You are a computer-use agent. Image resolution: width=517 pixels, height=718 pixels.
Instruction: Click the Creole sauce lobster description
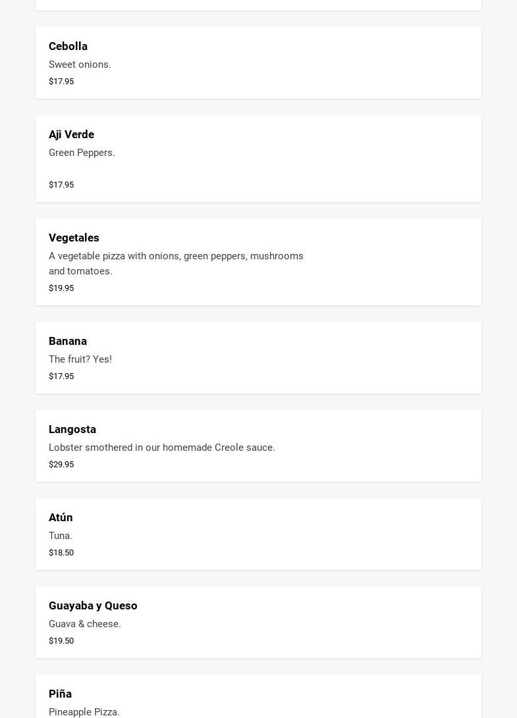tap(162, 448)
